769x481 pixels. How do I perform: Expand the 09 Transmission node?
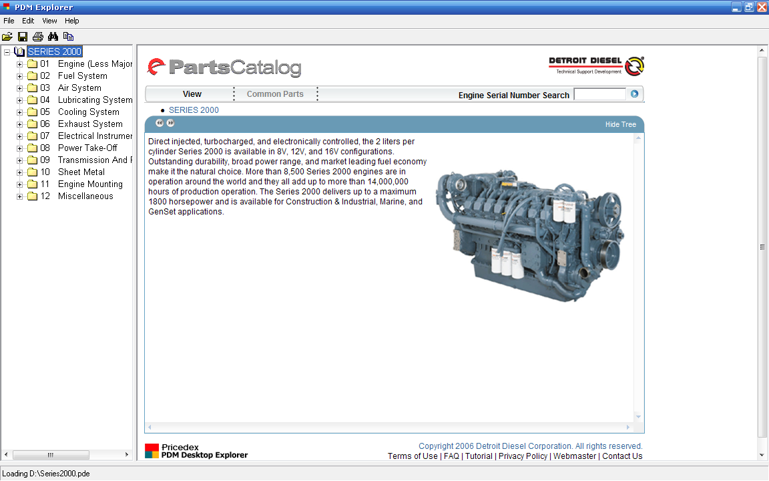point(19,160)
